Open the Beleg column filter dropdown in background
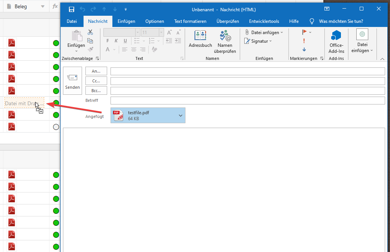 pos(43,6)
